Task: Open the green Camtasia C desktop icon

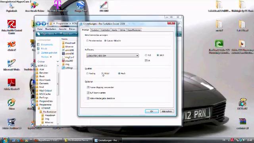Action: (219, 46)
